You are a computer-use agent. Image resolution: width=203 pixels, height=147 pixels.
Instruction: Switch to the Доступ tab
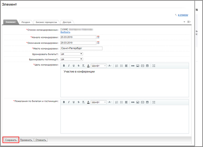tap(67, 22)
